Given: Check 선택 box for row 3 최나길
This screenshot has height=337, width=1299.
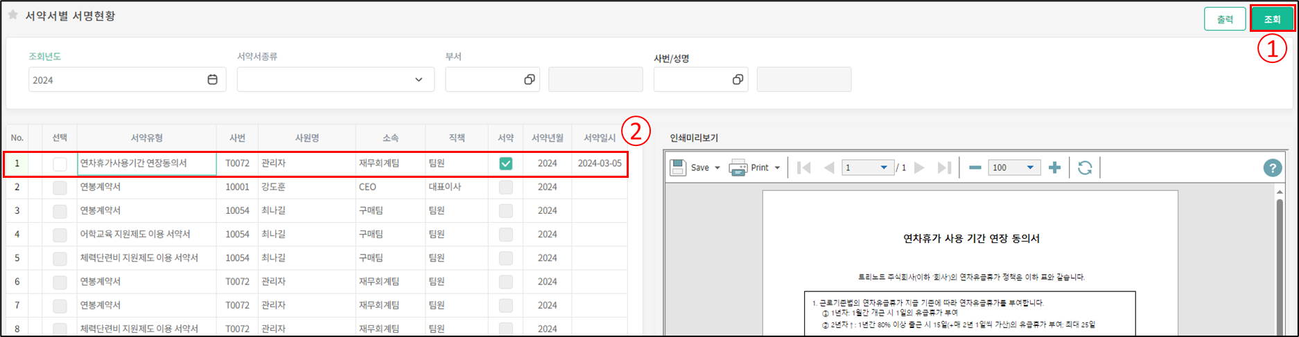Looking at the screenshot, I should coord(60,211).
